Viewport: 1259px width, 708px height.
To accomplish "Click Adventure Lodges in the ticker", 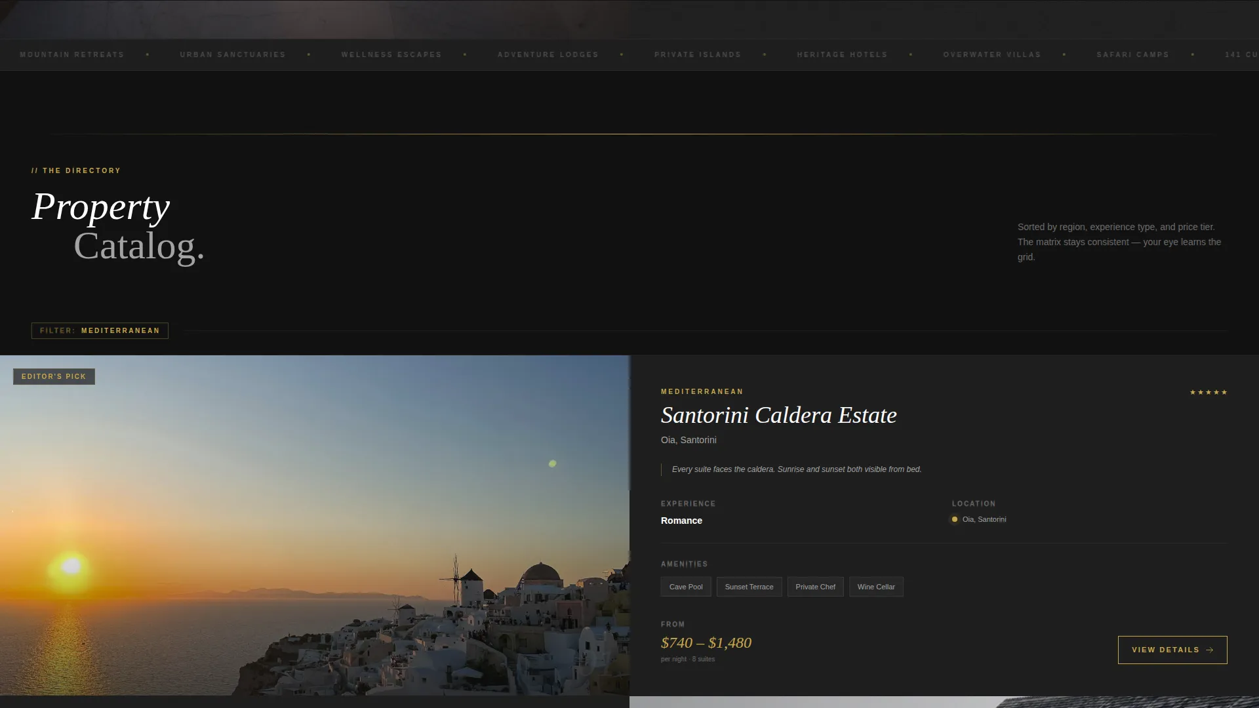I will pyautogui.click(x=548, y=54).
